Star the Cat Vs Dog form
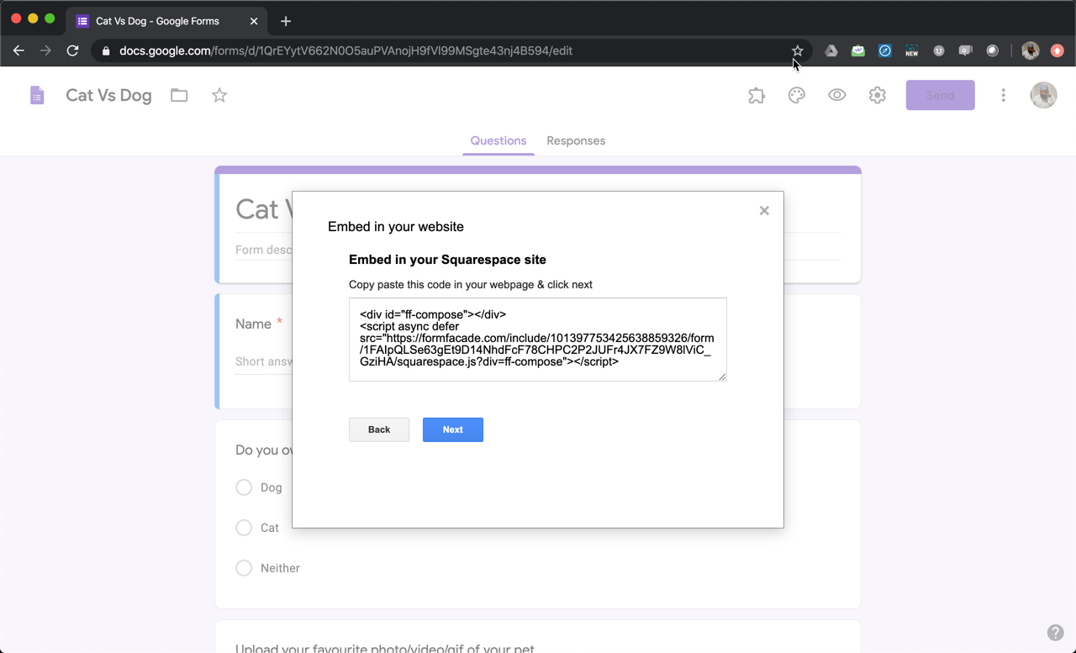The height and width of the screenshot is (653, 1076). (219, 95)
